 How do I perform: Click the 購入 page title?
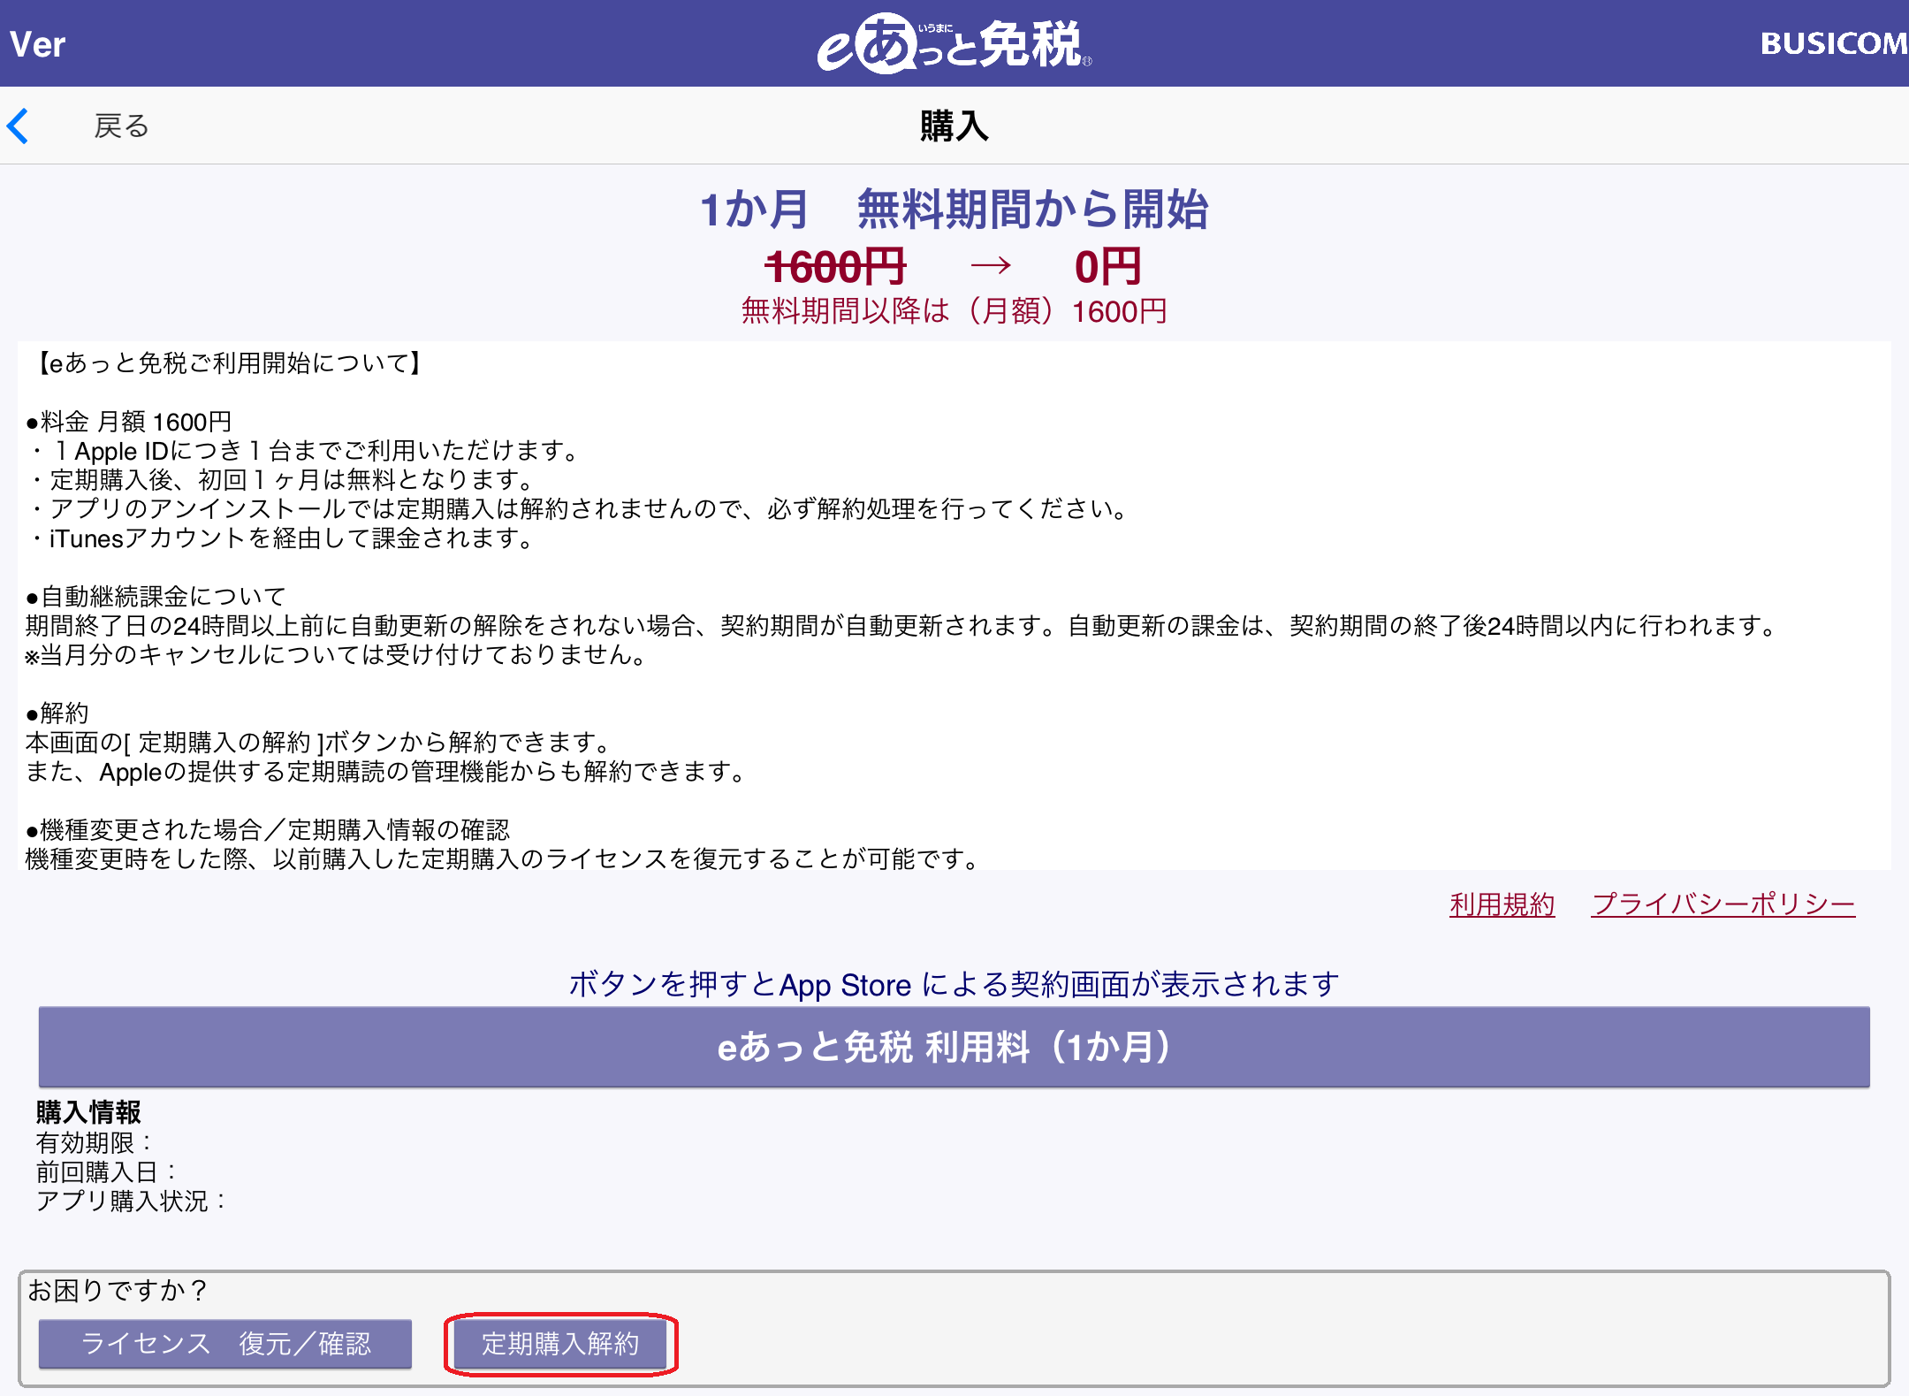[954, 126]
